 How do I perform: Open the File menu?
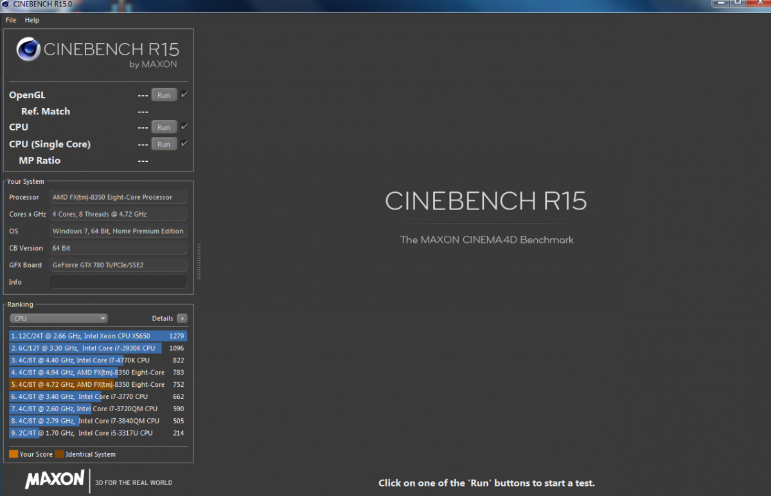(11, 20)
